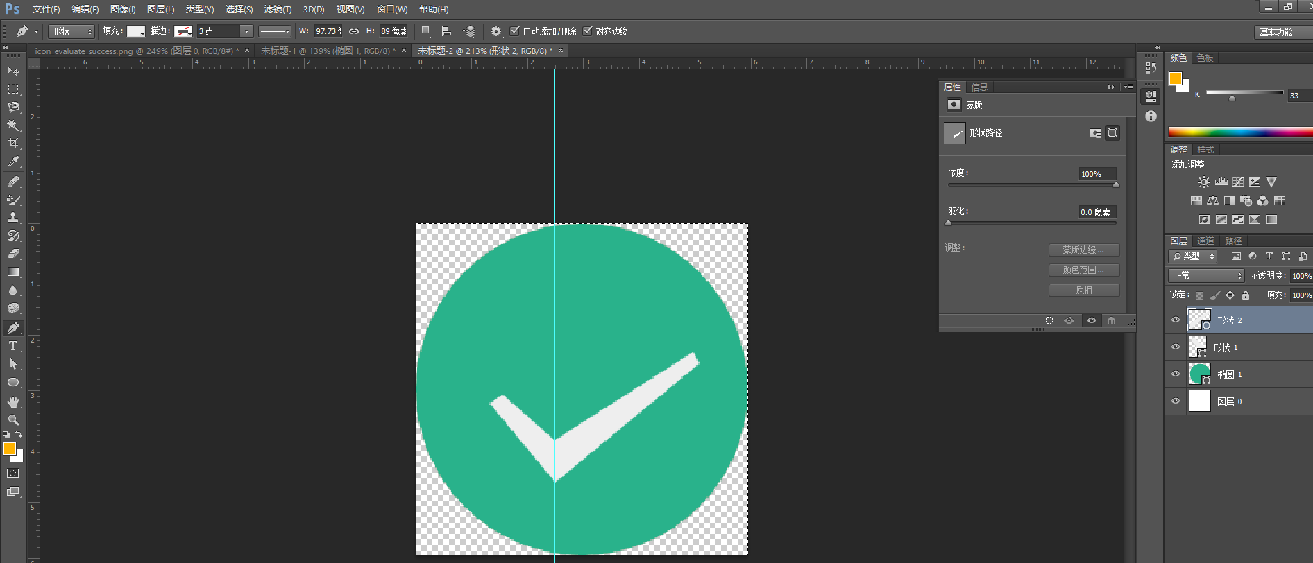This screenshot has height=563, width=1313.
Task: Open the 文件(F) menu
Action: [46, 10]
